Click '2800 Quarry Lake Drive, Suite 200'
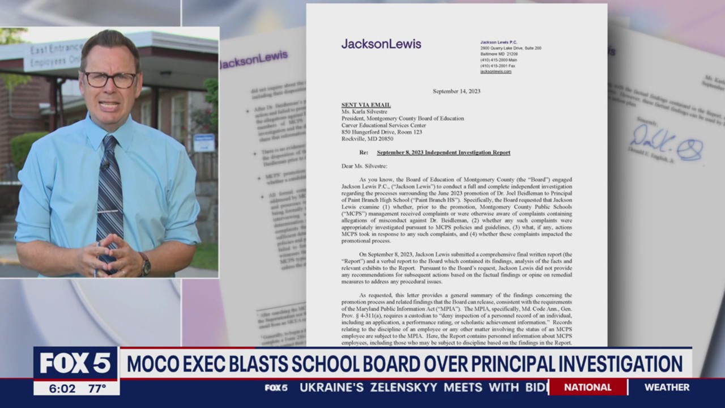 pyautogui.click(x=511, y=48)
